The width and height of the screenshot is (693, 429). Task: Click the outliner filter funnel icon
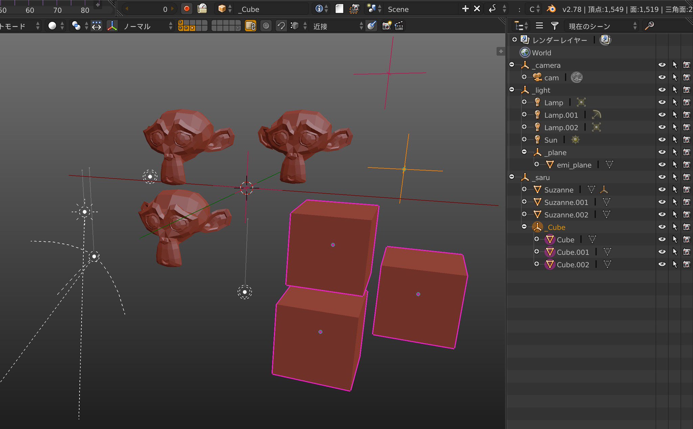point(554,26)
